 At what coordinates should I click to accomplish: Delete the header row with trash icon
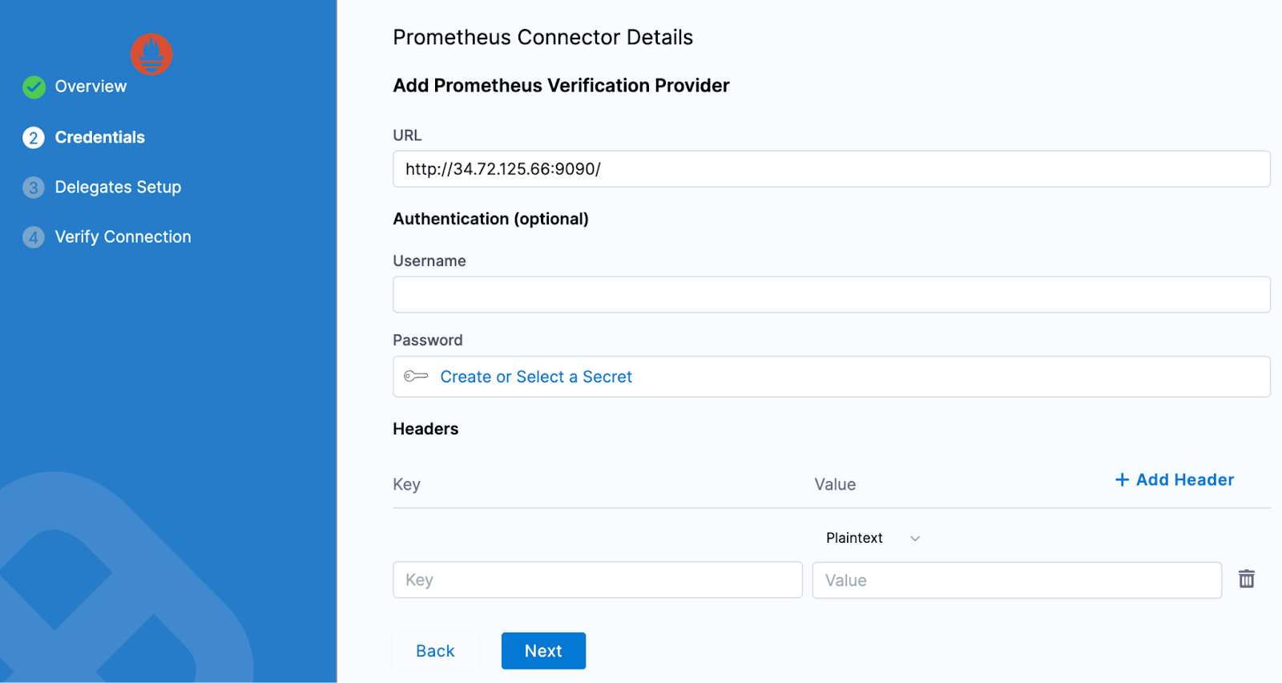[1247, 579]
